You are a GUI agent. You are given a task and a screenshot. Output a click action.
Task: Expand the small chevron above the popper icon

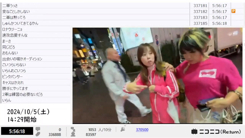(x=125, y=126)
